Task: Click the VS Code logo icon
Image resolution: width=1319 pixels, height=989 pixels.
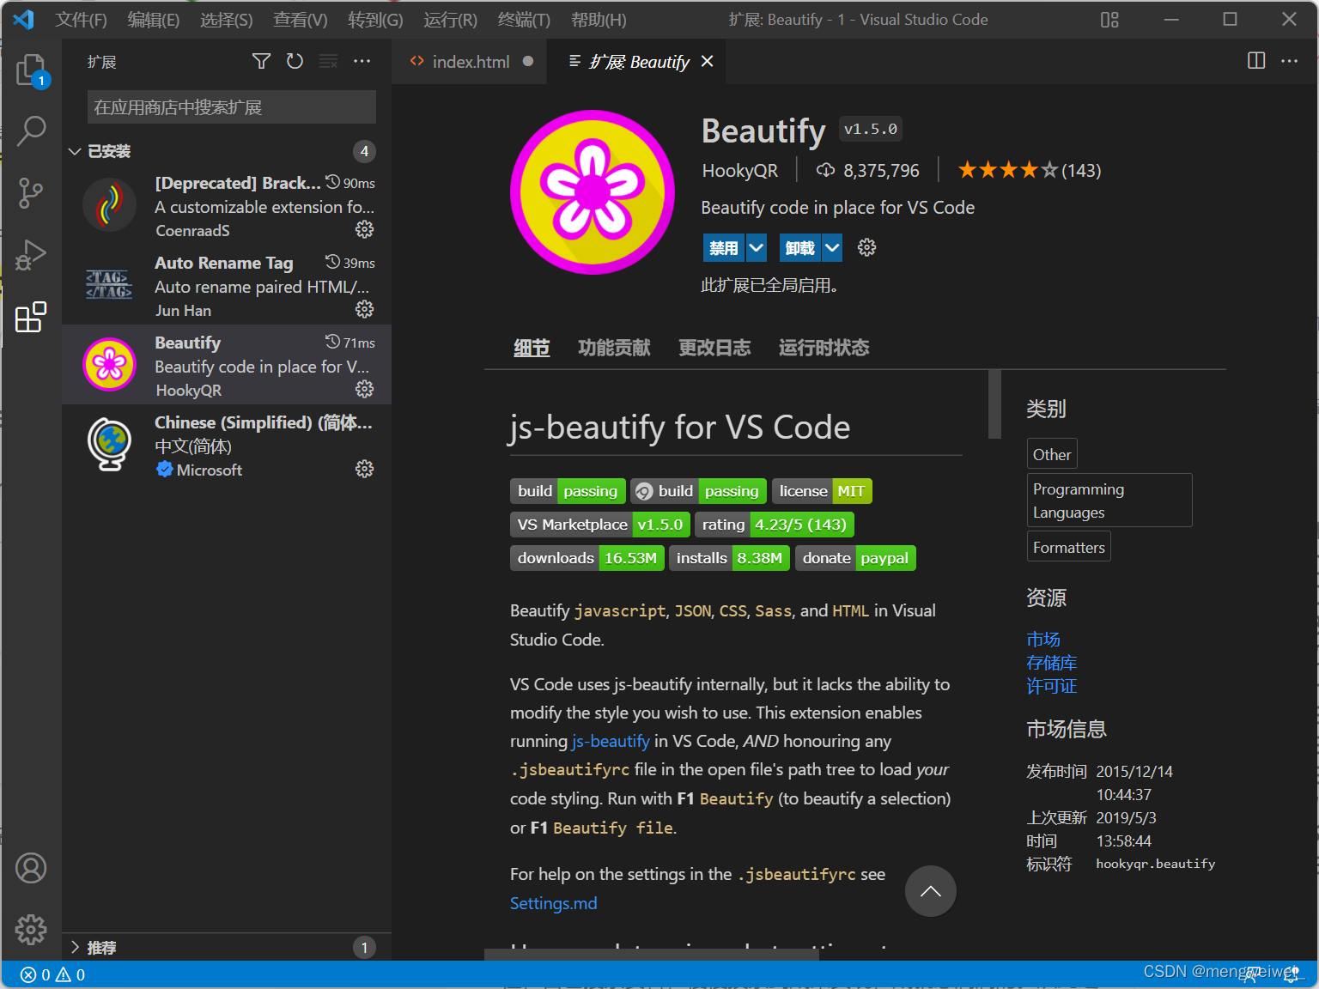Action: pos(23,19)
